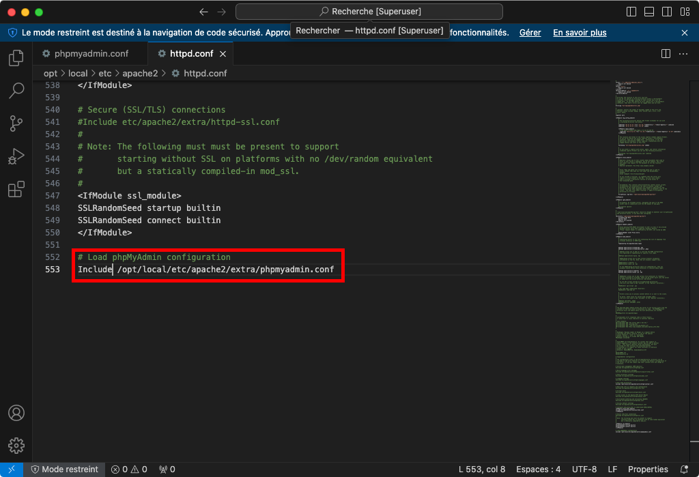Open the editor More Actions menu

click(x=683, y=54)
